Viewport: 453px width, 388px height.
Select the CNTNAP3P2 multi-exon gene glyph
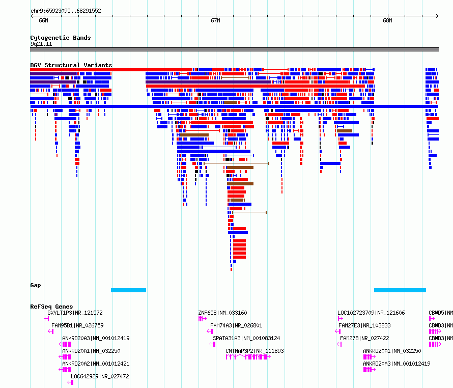[248, 357]
